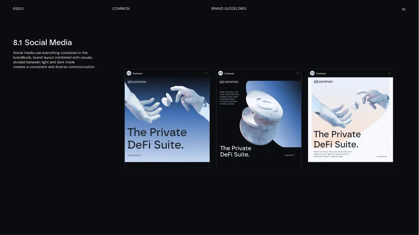Click the Common profile avatar on the first post
Viewport: 419px width, 235px height.
point(129,73)
